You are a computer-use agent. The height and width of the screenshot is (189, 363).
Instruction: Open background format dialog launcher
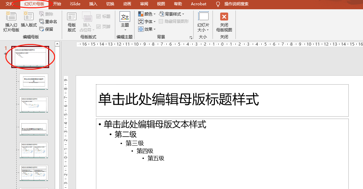[191, 38]
